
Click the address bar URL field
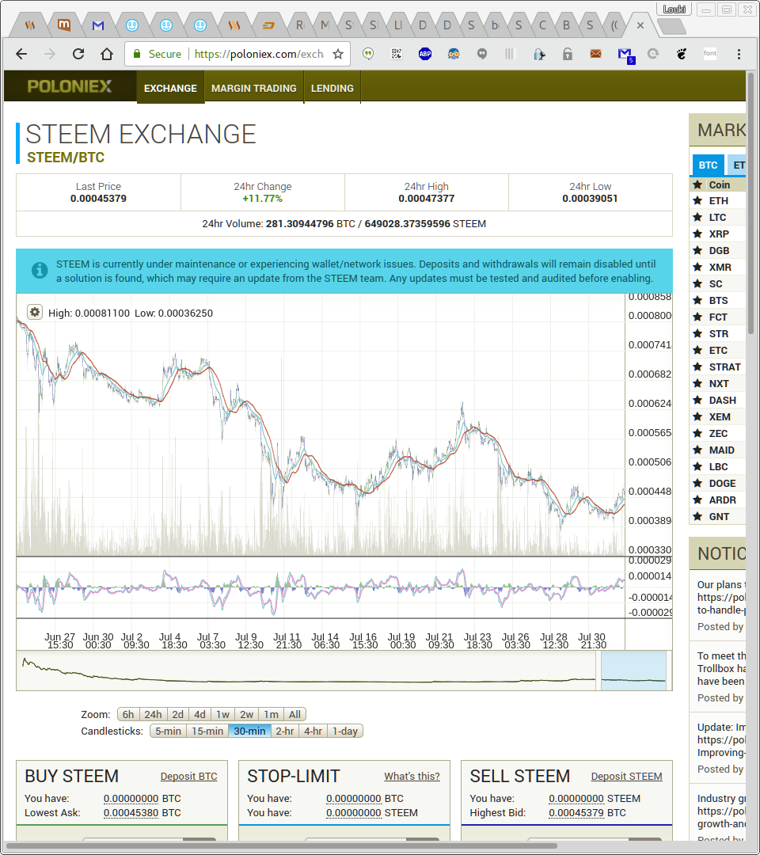tap(259, 54)
